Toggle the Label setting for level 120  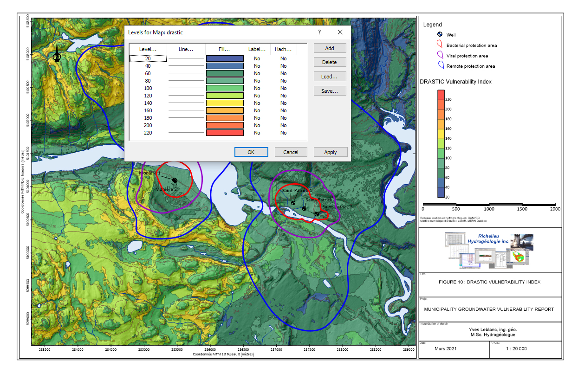pos(257,96)
